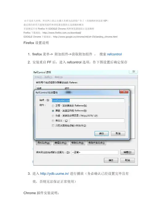Click the edit site (E) button
The height and width of the screenshot is (216, 153).
(x=60, y=143)
